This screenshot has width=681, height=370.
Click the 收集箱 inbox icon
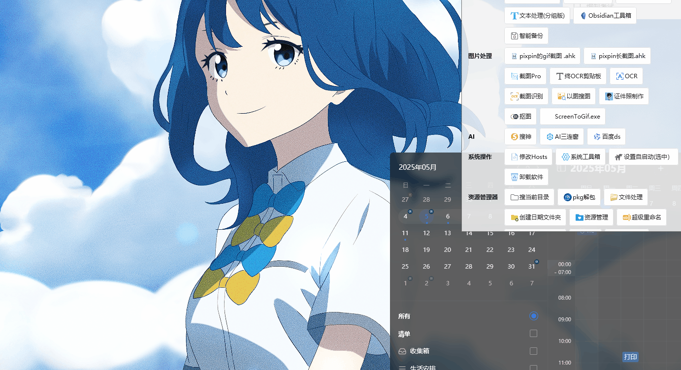pyautogui.click(x=402, y=351)
